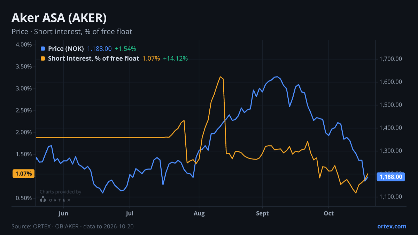Click the 1,188.00 price value in legend

(99, 49)
